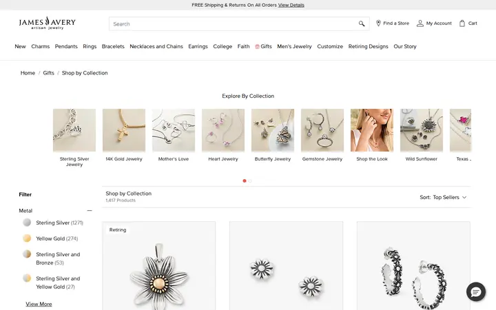Open the Cart bag icon
496x310 pixels.
tap(462, 23)
